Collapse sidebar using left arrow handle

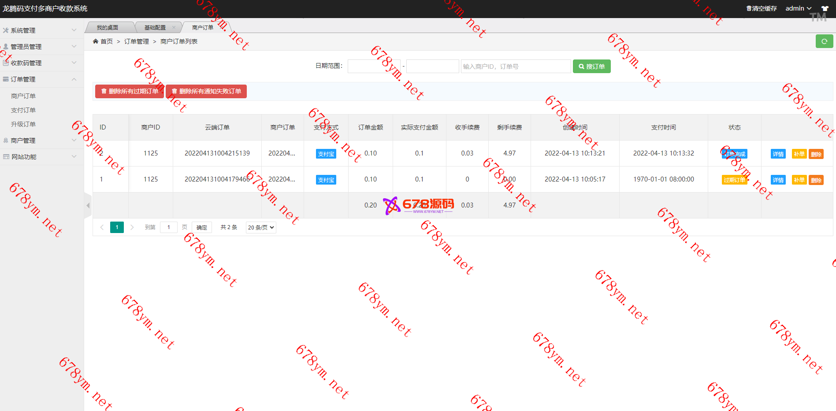[88, 205]
